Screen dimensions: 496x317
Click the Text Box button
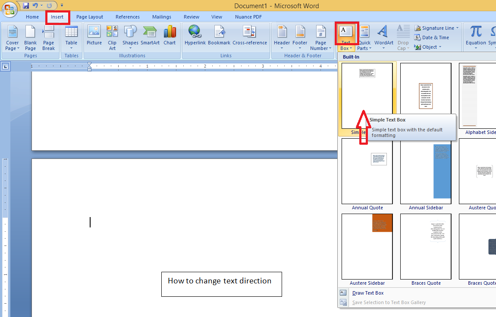(346, 37)
